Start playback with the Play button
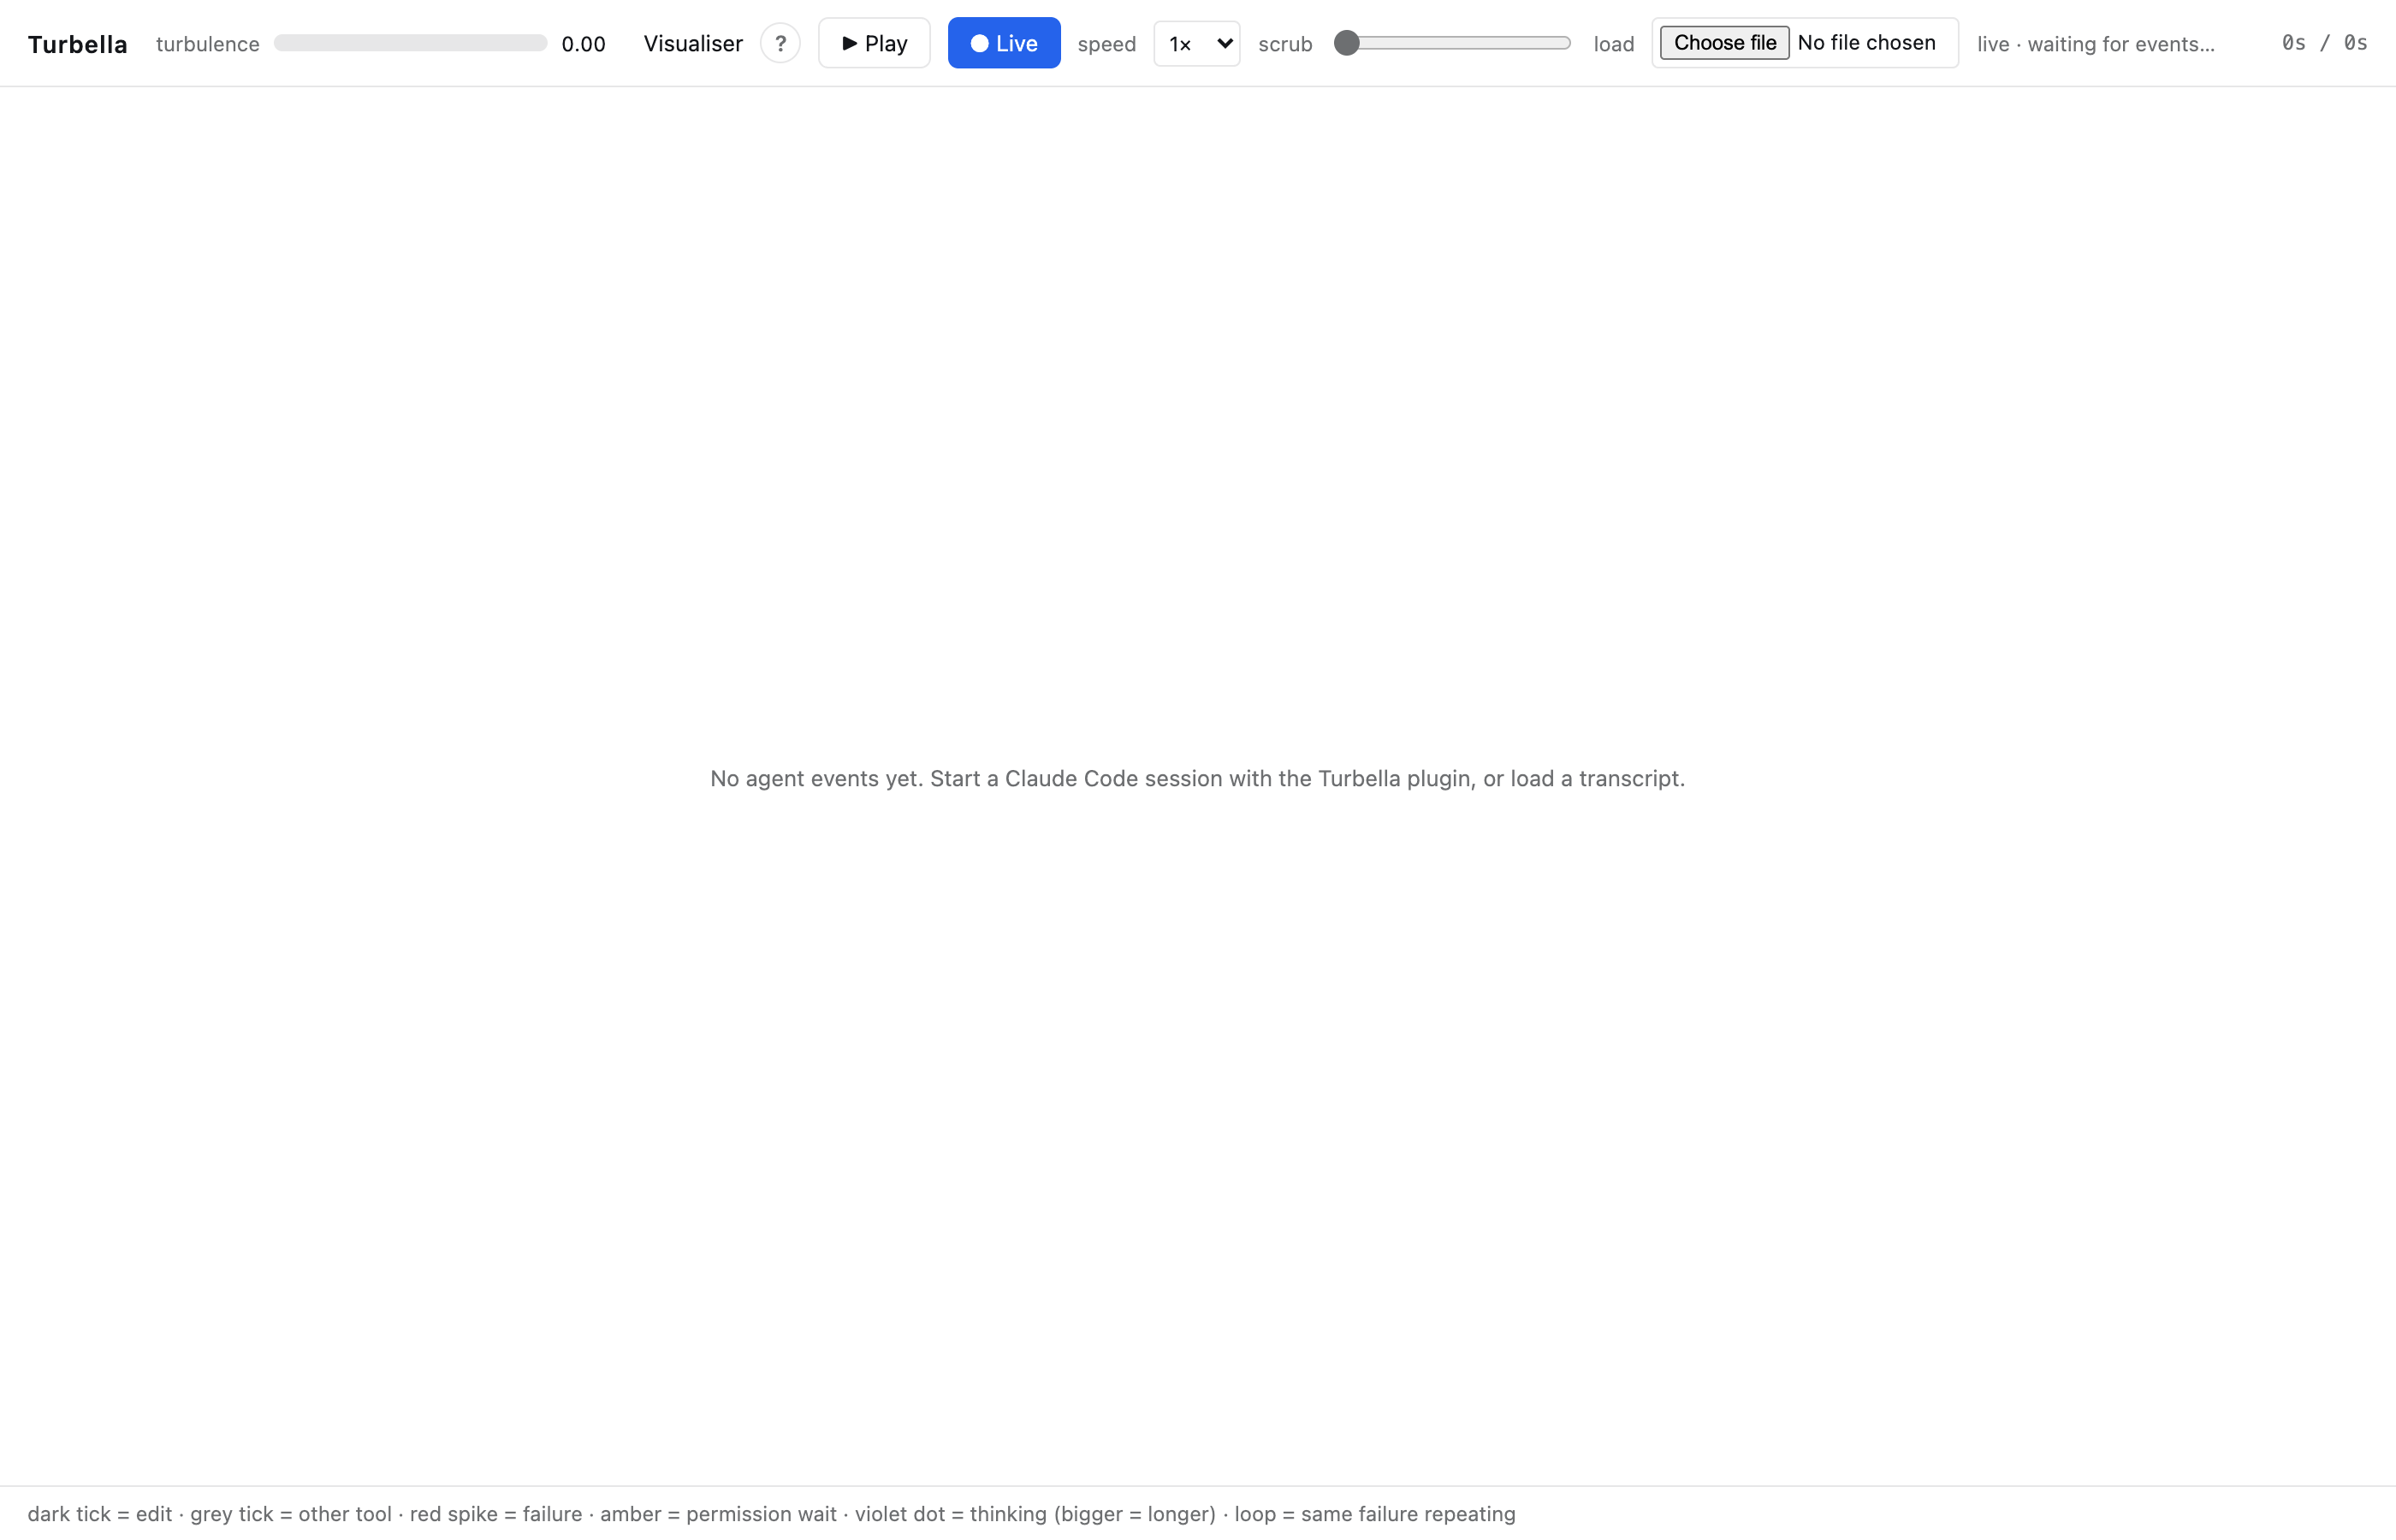2396x1540 pixels. (x=874, y=43)
